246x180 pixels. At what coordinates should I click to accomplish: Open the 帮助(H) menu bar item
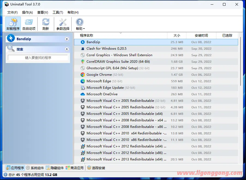click(73, 12)
